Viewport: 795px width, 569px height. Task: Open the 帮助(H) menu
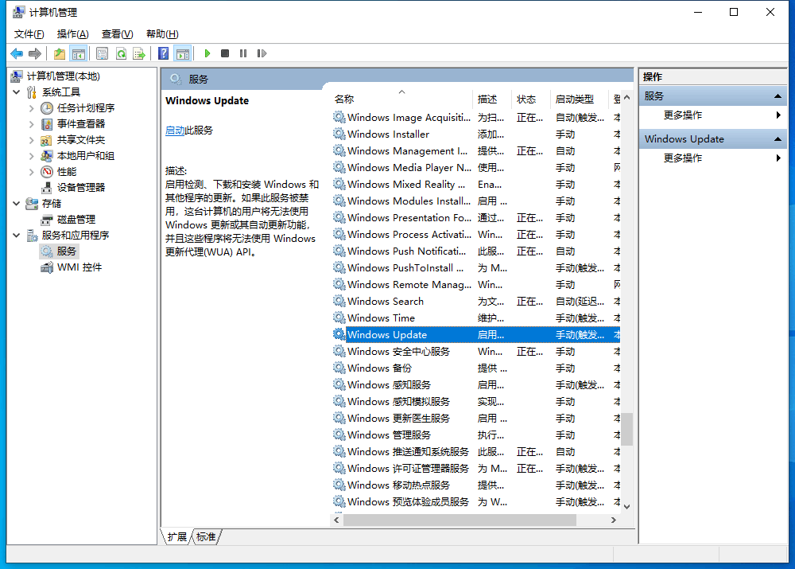click(x=162, y=34)
